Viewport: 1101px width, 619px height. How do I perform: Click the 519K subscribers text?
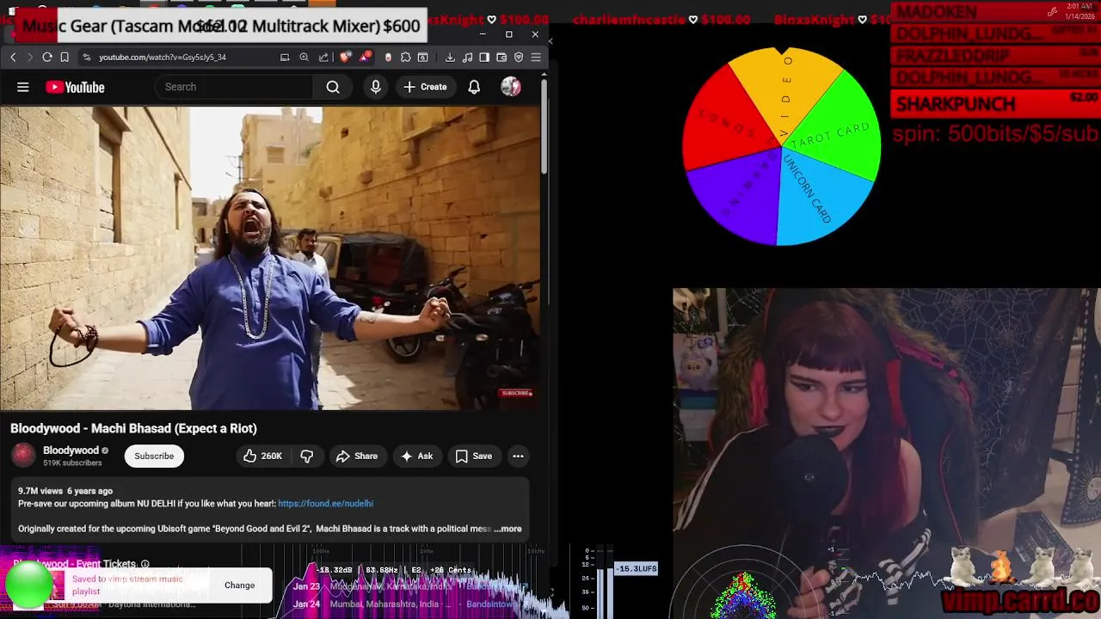72,463
